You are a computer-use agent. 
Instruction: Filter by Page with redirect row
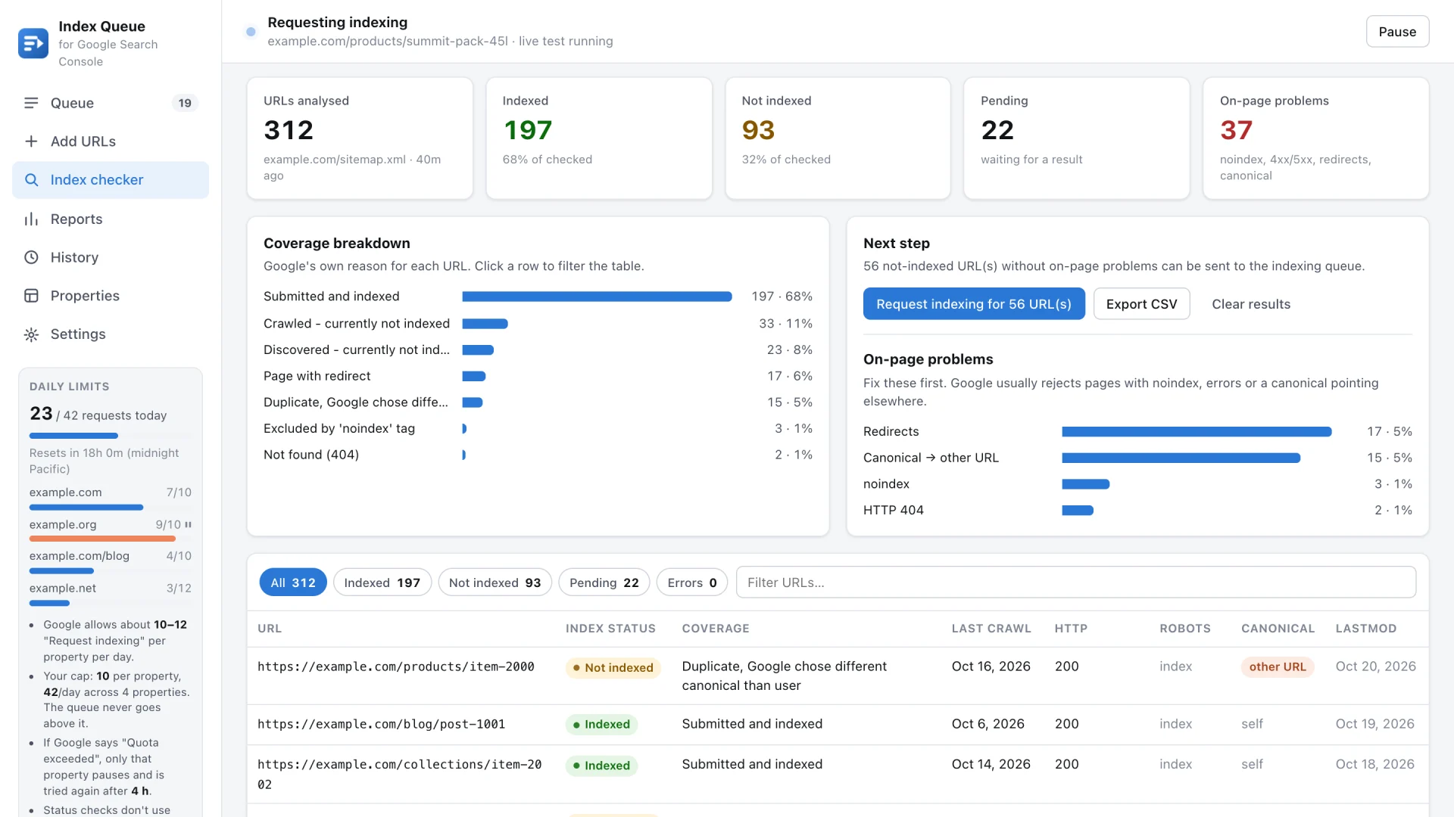click(538, 376)
